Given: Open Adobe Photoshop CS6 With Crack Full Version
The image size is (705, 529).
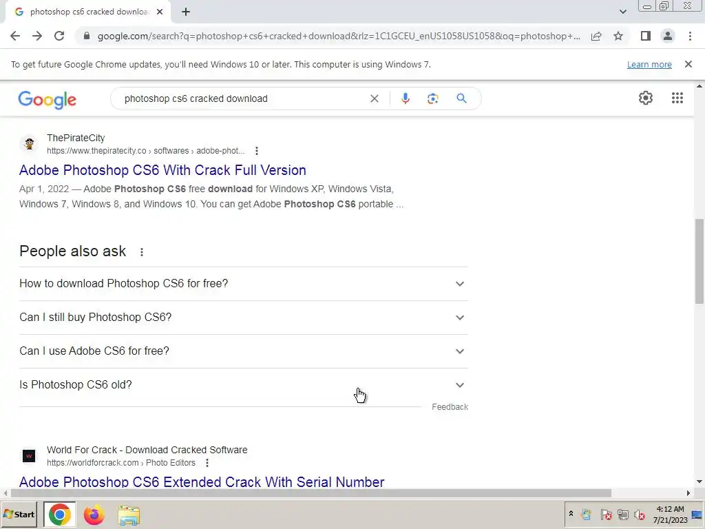Looking at the screenshot, I should pyautogui.click(x=162, y=170).
